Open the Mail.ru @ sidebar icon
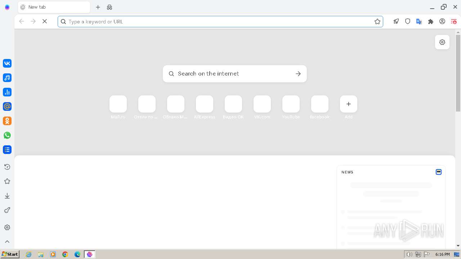 (x=7, y=106)
